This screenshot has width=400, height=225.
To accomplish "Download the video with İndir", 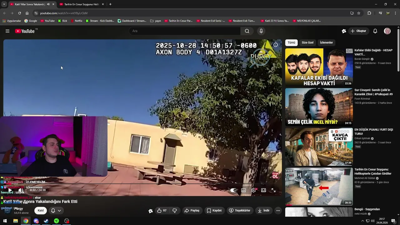I will [263, 211].
